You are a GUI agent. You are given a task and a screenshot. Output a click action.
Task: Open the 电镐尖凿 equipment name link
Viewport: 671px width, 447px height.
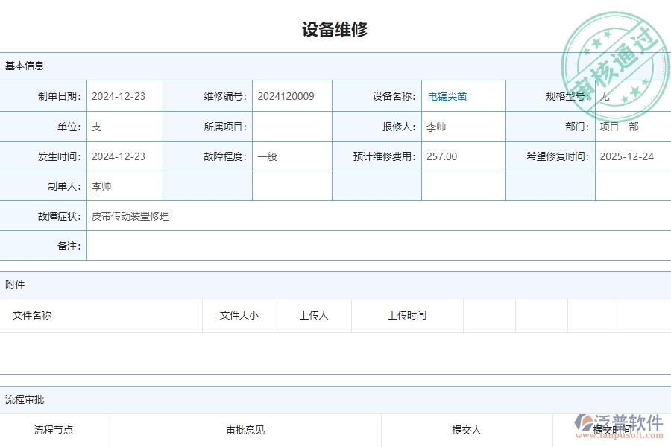point(446,96)
